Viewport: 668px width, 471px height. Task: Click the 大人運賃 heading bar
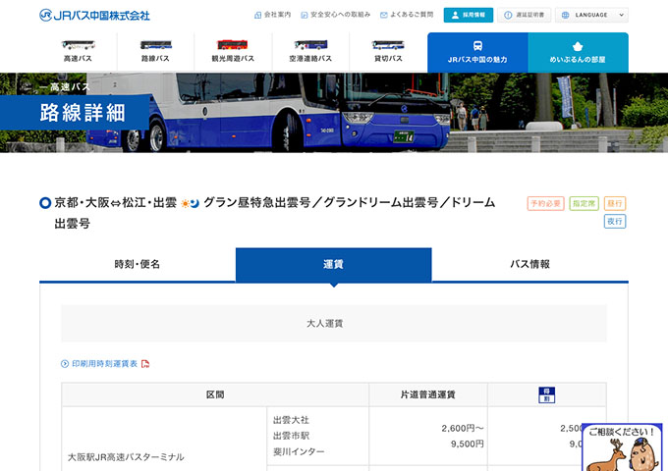[x=334, y=324]
